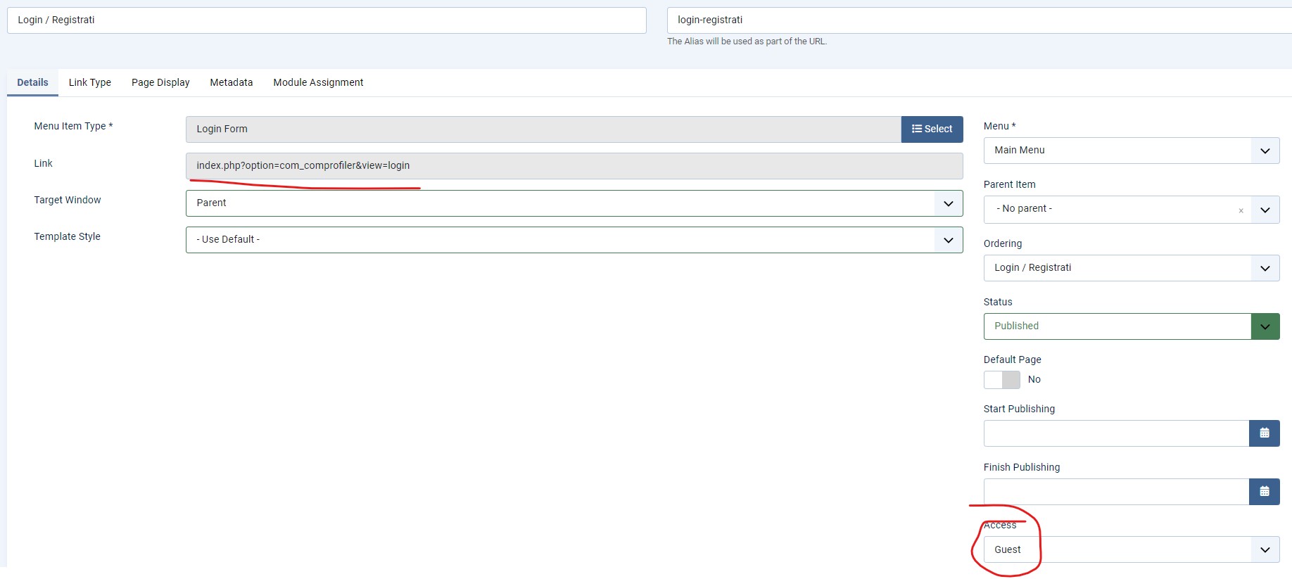Change the Status dropdown from Published
Screen dimensions: 1292x579
pos(1132,326)
